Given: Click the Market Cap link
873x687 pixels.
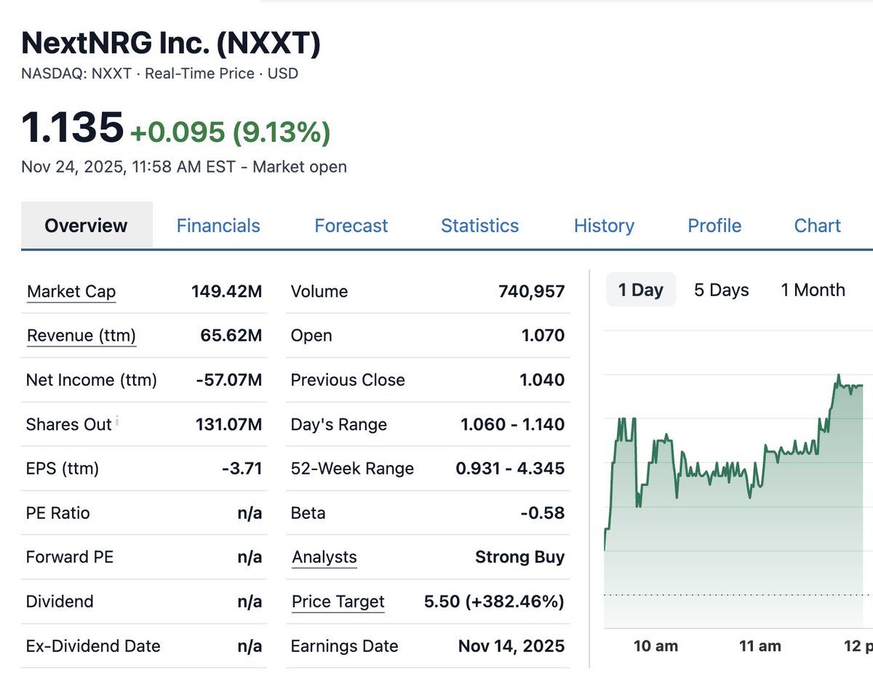Looking at the screenshot, I should point(71,292).
